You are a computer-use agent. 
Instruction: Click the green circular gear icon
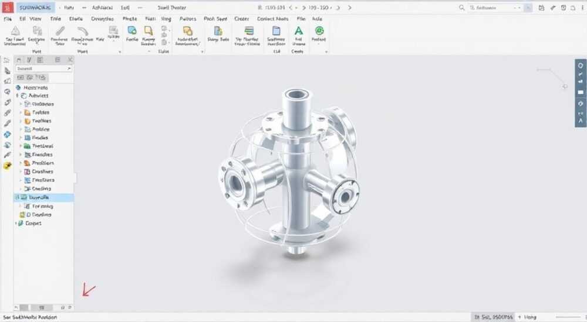[x=319, y=30]
